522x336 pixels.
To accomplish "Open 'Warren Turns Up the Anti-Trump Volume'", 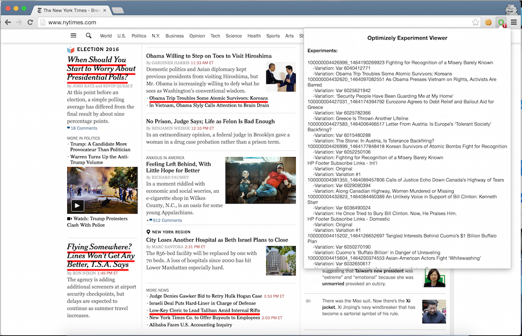I will [x=99, y=159].
